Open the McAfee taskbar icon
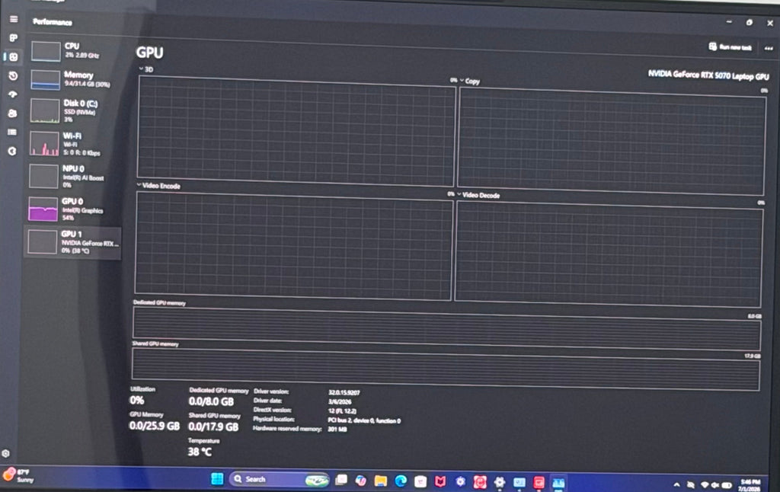The width and height of the screenshot is (780, 492). coord(440,481)
